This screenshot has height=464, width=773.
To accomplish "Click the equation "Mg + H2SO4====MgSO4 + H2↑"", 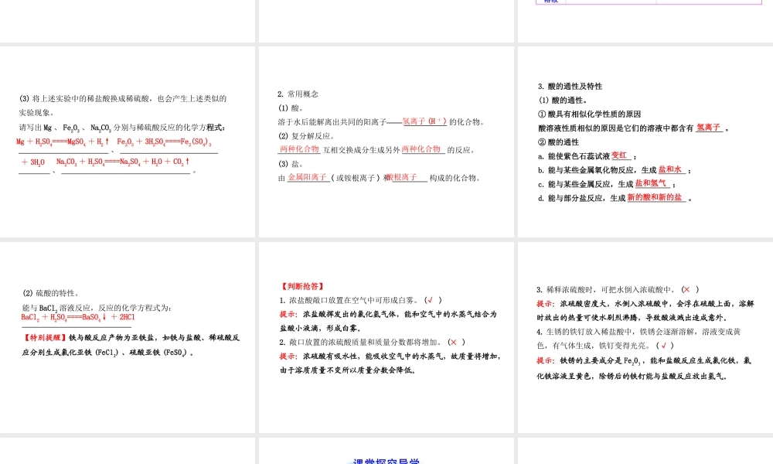I will (62, 142).
